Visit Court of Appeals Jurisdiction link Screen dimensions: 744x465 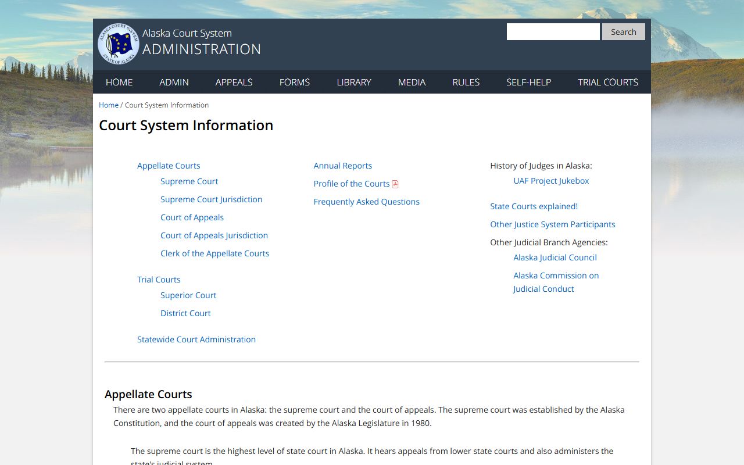214,235
